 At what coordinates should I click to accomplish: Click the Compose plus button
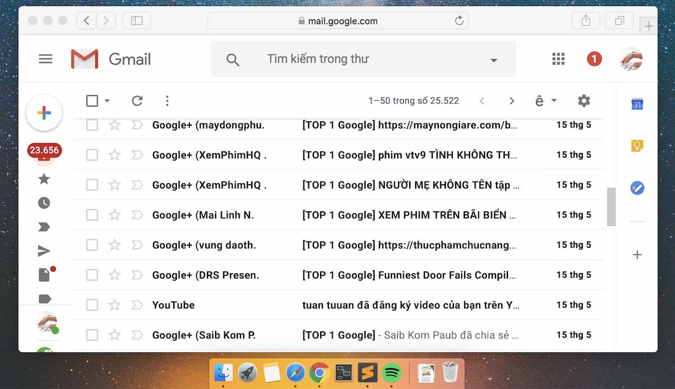click(x=44, y=113)
